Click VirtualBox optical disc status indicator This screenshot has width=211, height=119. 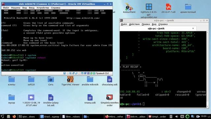pyautogui.click(x=68, y=73)
